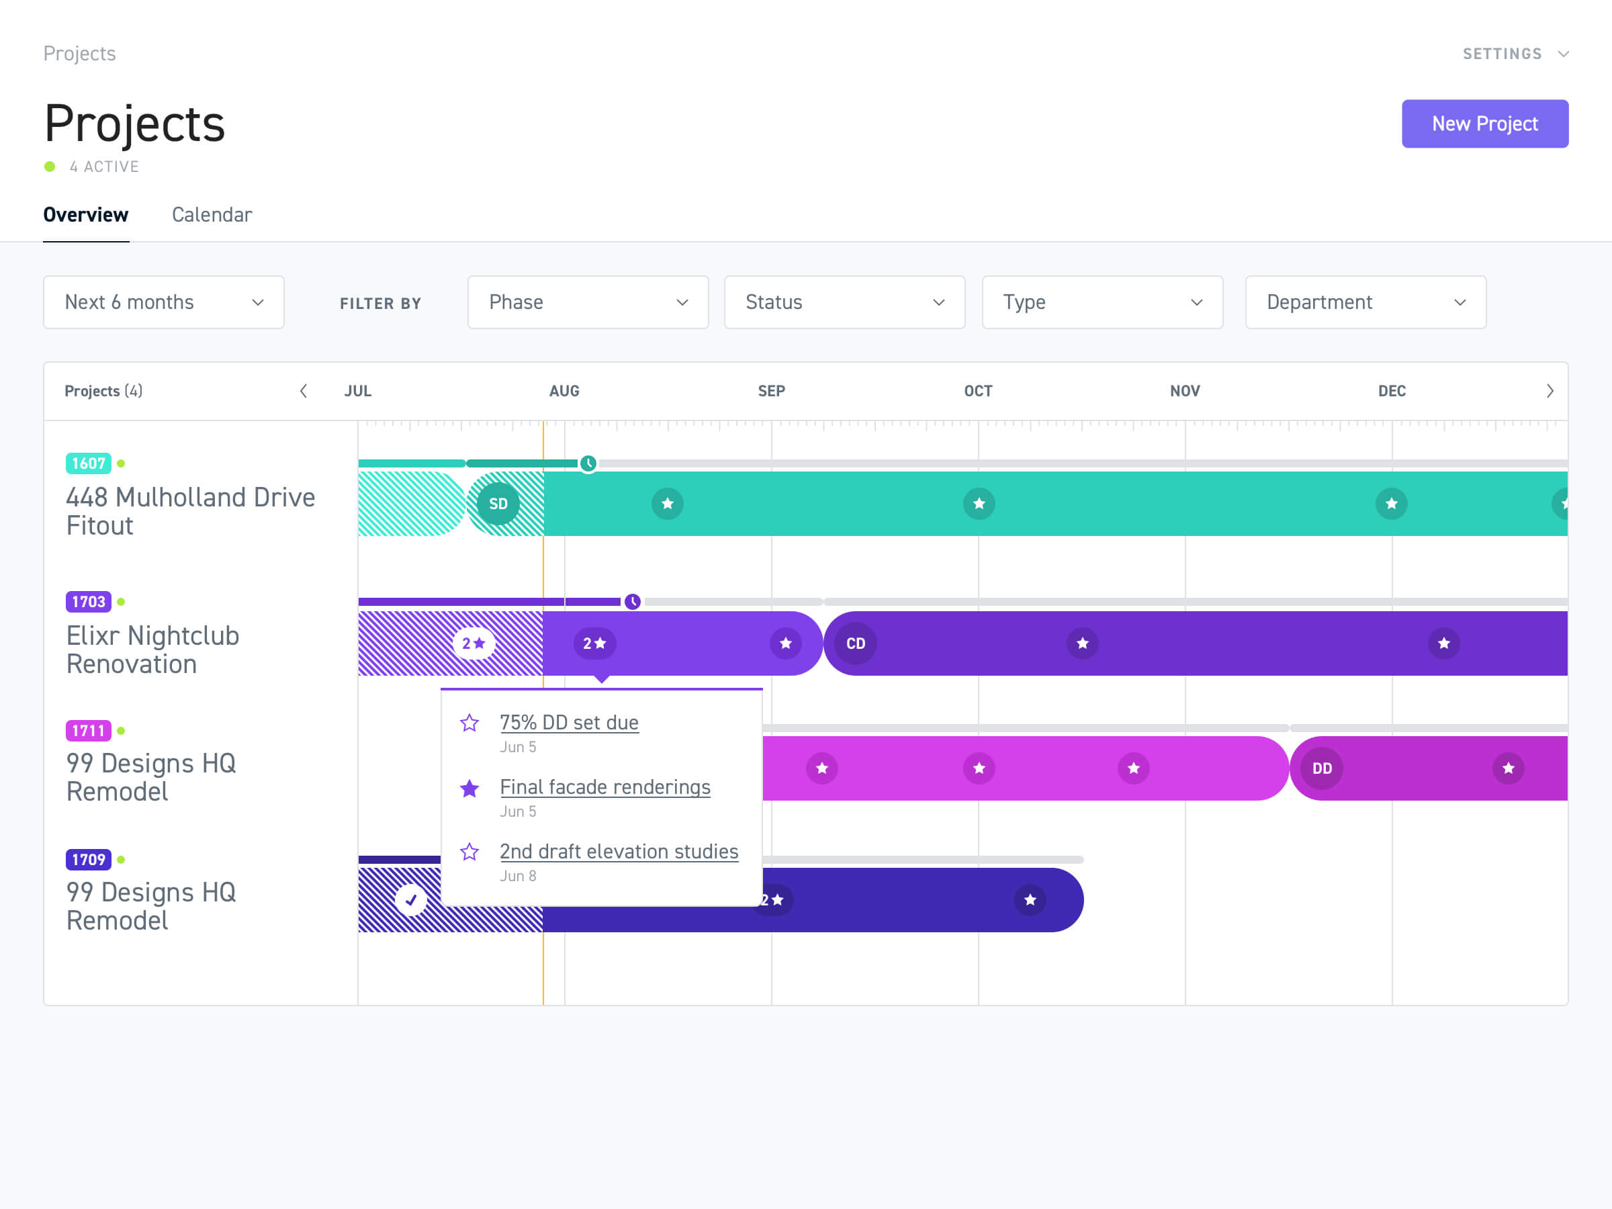Advance timeline with right chevron arrow
The height and width of the screenshot is (1209, 1612).
tap(1550, 392)
